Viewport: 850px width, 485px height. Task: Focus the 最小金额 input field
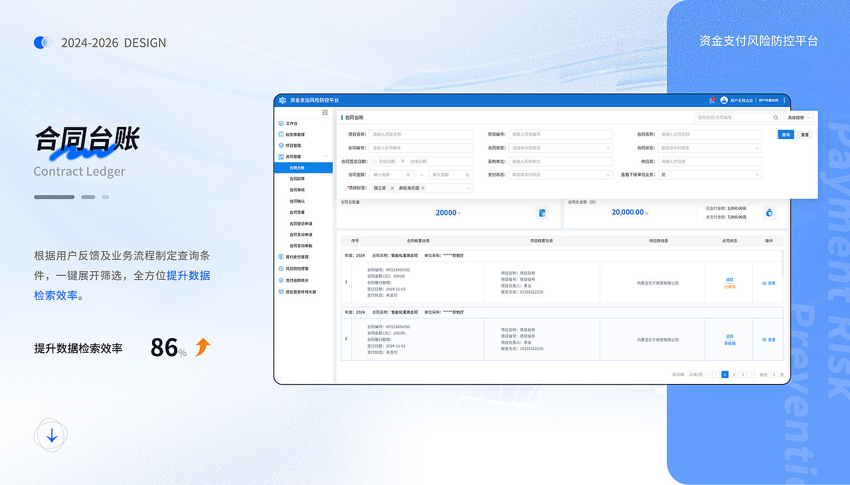pos(391,175)
